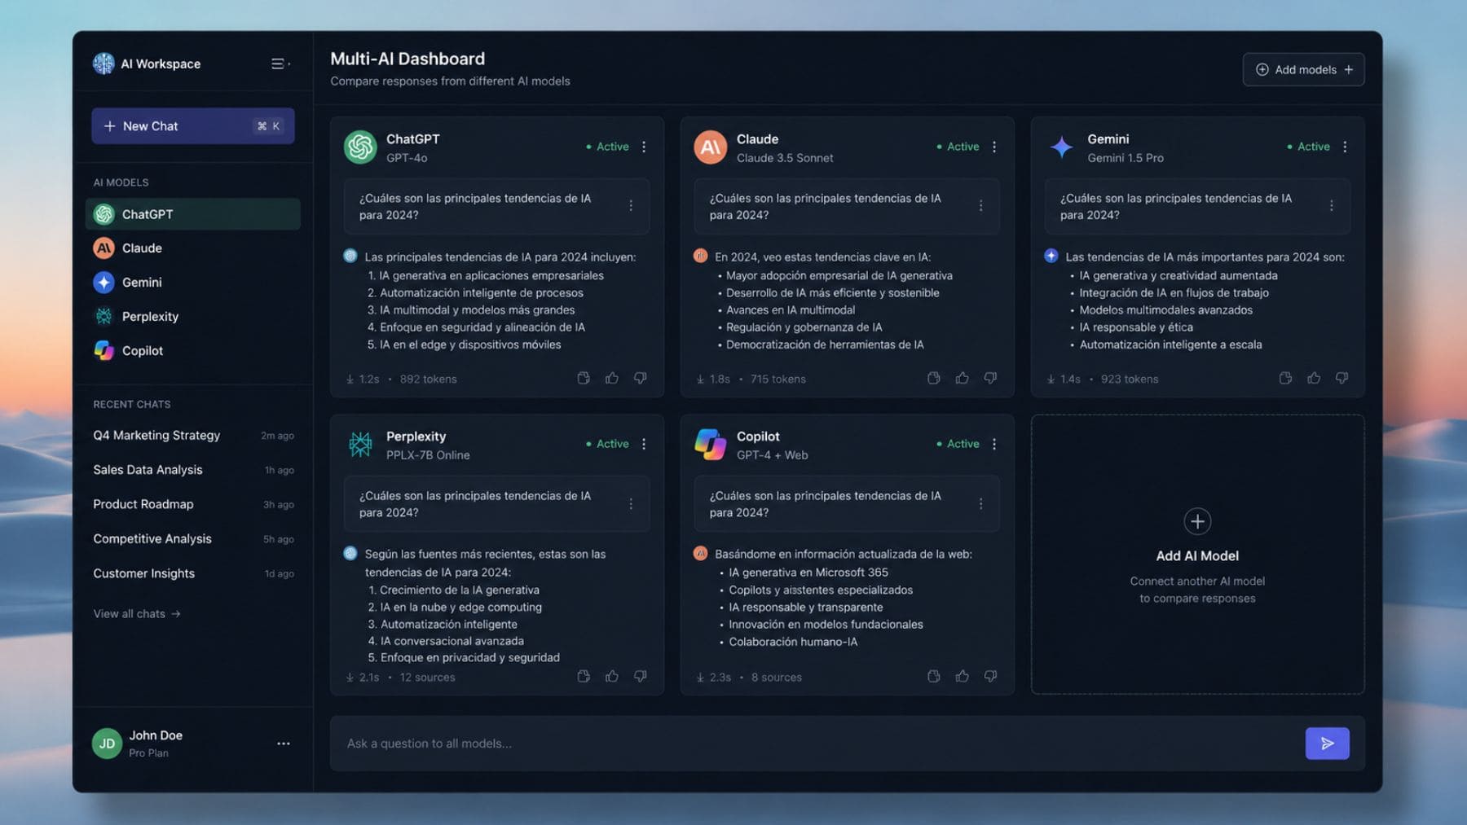Toggle the Active status on Perplexity card
This screenshot has height=825, width=1467.
pyautogui.click(x=608, y=444)
